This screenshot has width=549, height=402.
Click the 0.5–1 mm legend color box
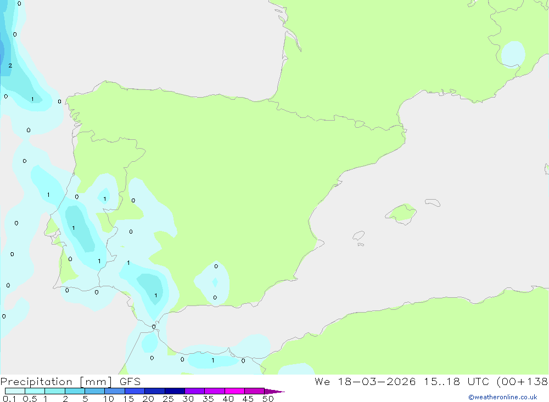click(35, 391)
